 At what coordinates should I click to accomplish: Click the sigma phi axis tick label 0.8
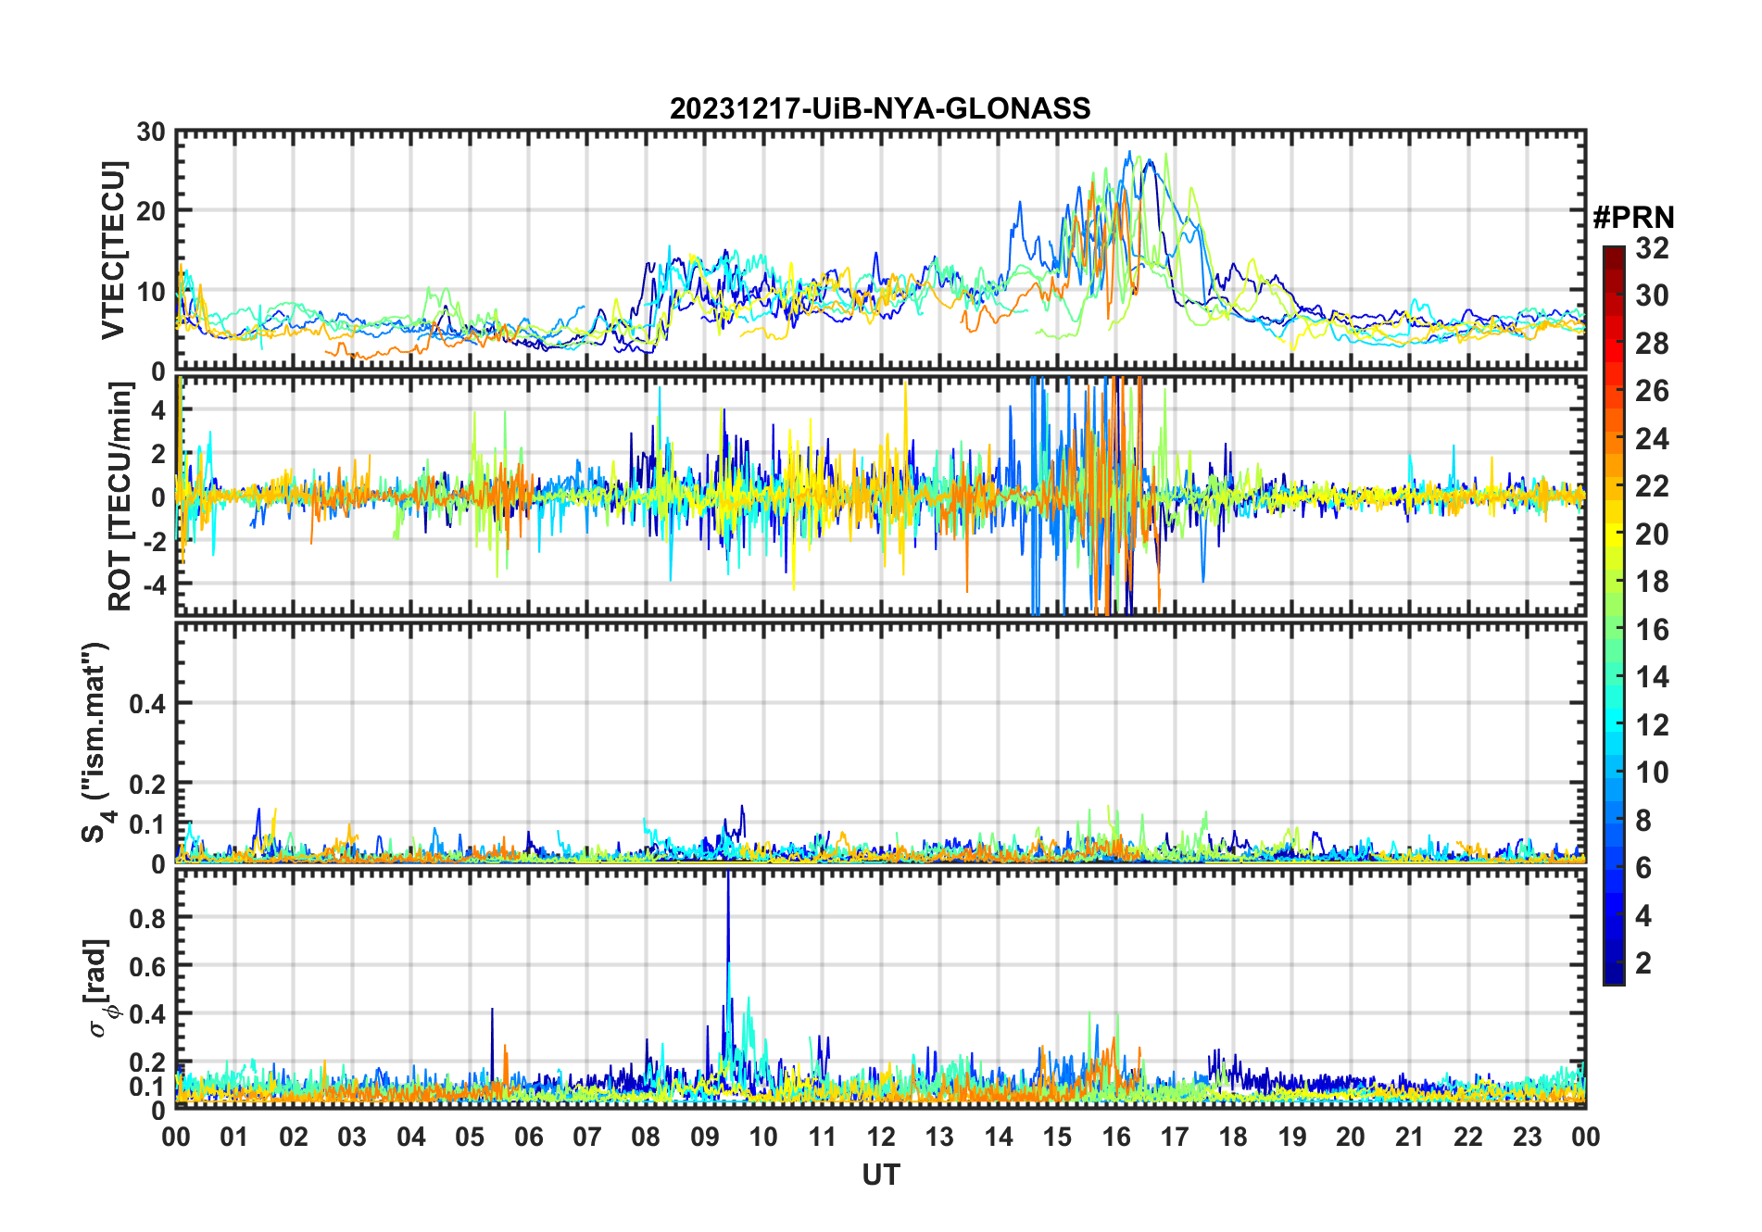(x=147, y=918)
